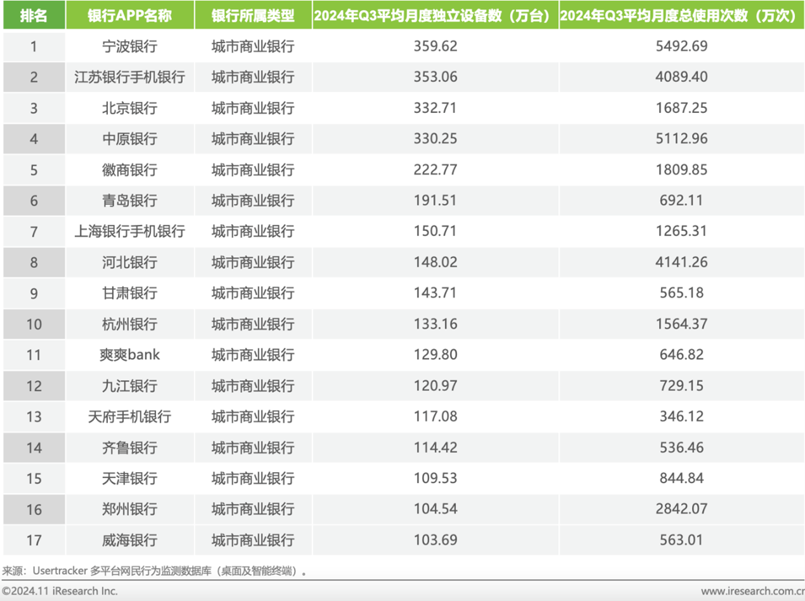Viewport: 805px width, 601px height.
Task: Select the 上海银行手机银行 cell
Action: point(130,232)
